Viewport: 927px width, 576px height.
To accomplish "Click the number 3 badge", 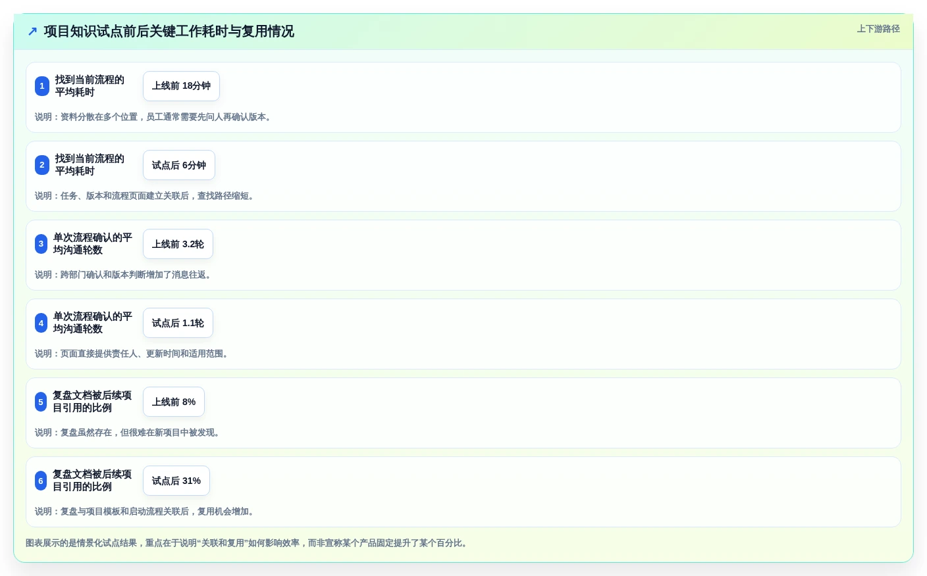I will [41, 244].
